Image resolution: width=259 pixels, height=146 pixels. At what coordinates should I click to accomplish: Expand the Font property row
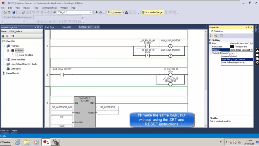coord(210,44)
